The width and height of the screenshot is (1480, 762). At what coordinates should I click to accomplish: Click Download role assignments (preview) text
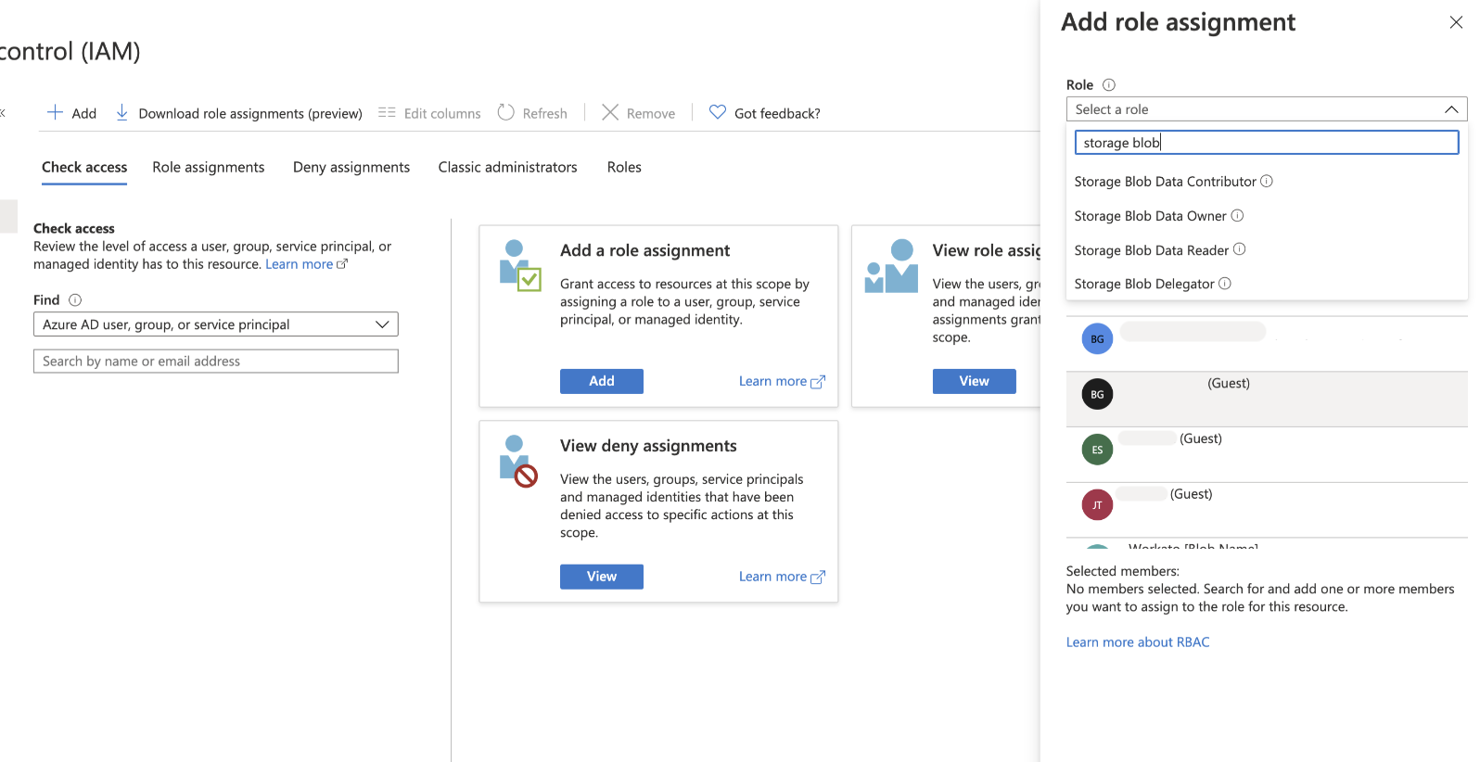coord(250,113)
